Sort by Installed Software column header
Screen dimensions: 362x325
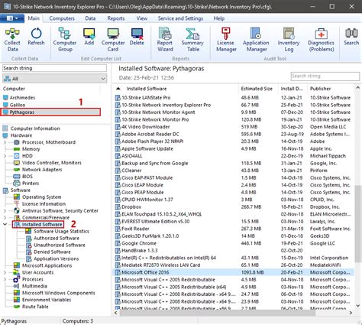(x=175, y=89)
